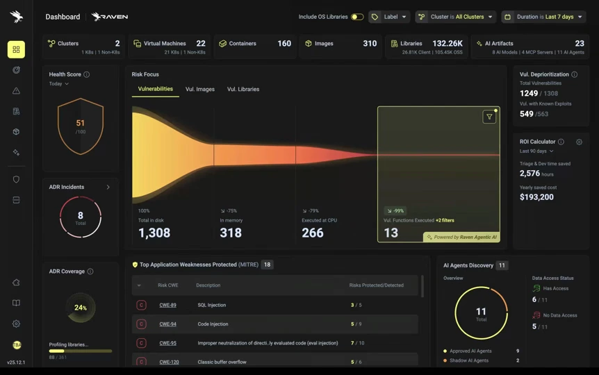599x375 pixels.
Task: Click the Health Score 51 shield
Action: click(81, 126)
